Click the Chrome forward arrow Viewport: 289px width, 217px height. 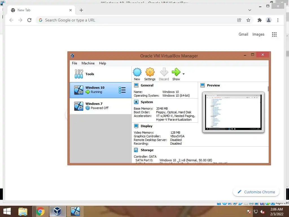click(x=20, y=20)
